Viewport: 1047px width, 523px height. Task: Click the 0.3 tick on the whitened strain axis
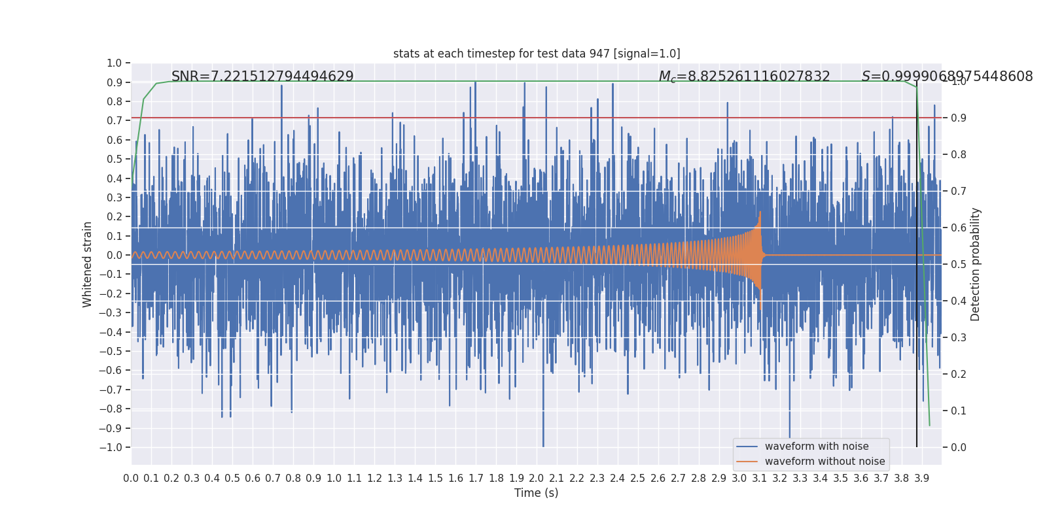(115, 198)
